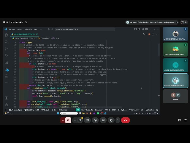Open the __init__ breadcrumb
190x143 pixels.
pyautogui.click(x=58, y=38)
